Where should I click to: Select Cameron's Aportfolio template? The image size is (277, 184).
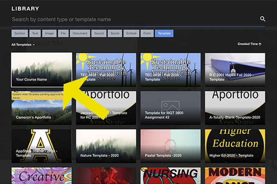pyautogui.click(x=41, y=108)
